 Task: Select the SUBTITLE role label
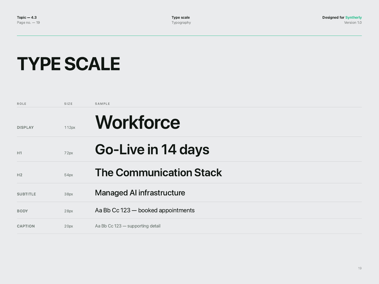pos(27,194)
